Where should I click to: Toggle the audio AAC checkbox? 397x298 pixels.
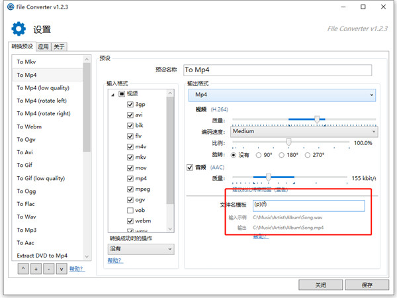pos(190,168)
